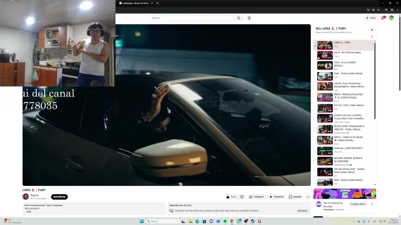Screen dimensions: 401x225
Task: Close the salchipapas Google search tab
Action: [152, 3]
